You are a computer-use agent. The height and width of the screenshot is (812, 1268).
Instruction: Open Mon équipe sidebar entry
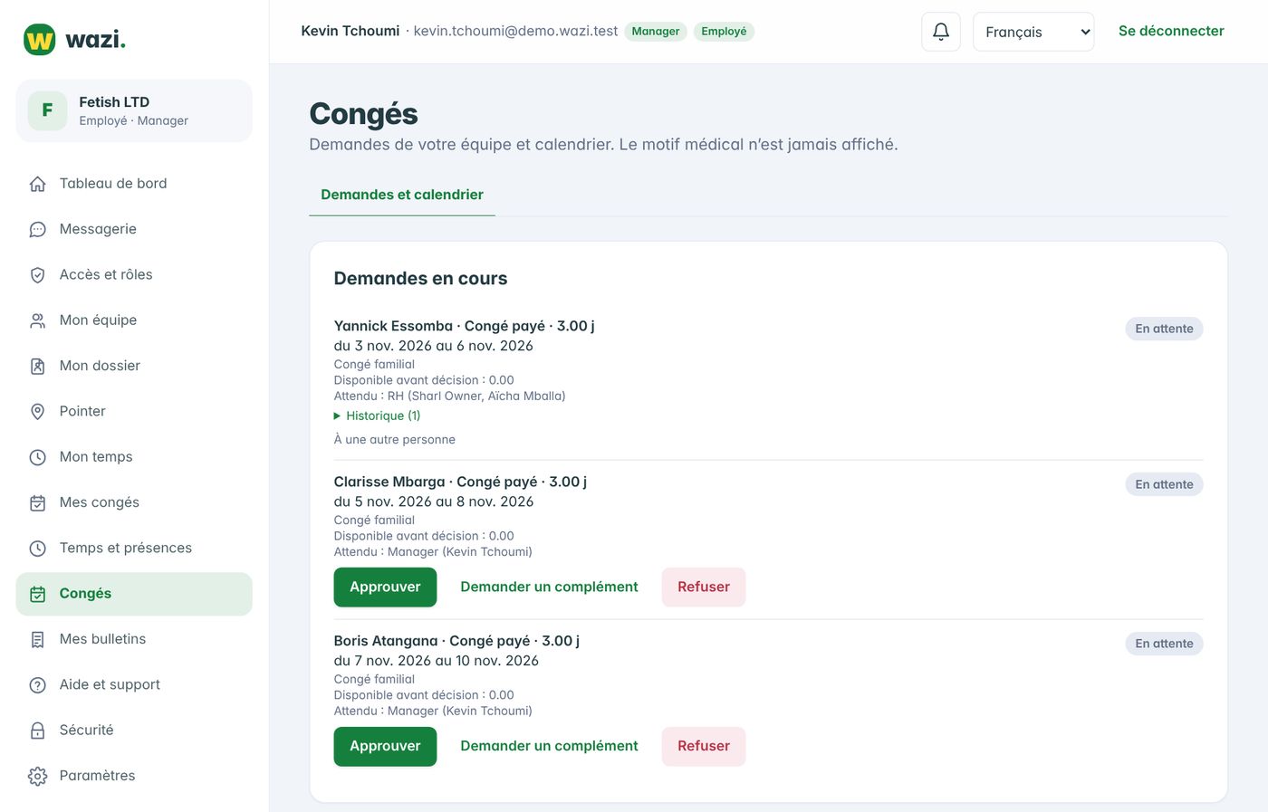point(134,320)
